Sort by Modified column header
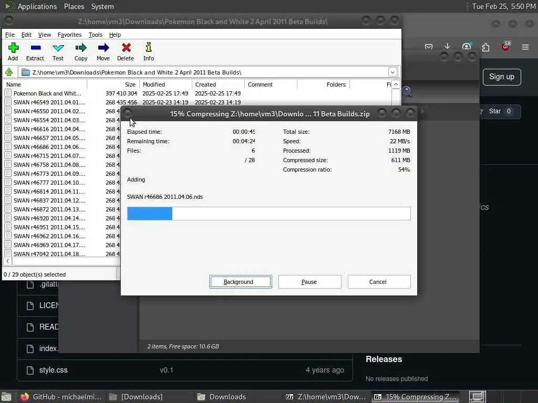Screen dimensions: 538x403 click(165, 84)
